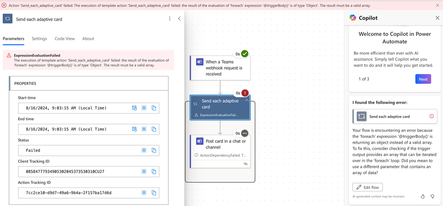Click table view icon for Client Tracking ID

(144, 172)
